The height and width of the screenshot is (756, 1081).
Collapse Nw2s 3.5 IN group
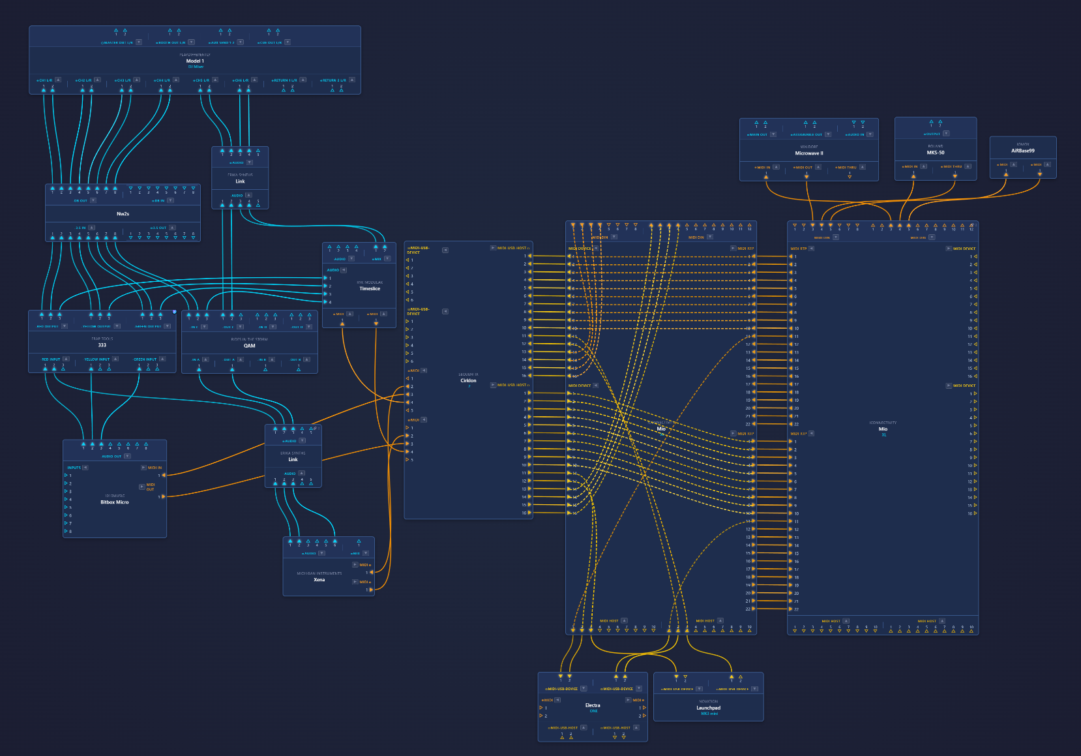pyautogui.click(x=92, y=228)
